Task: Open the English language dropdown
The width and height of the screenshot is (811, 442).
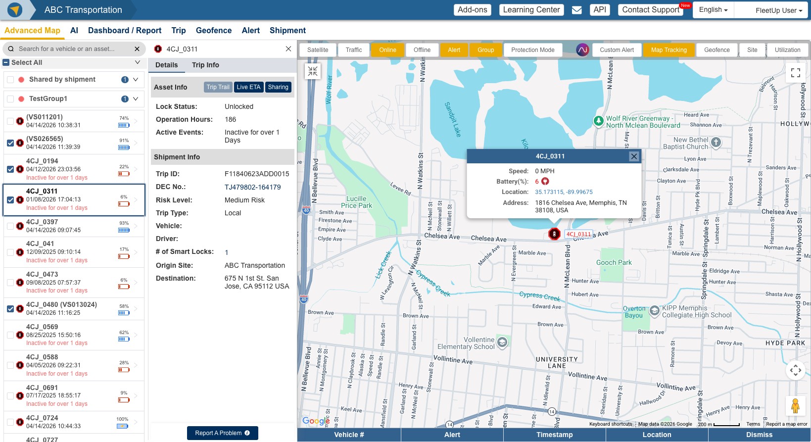Action: click(x=713, y=10)
